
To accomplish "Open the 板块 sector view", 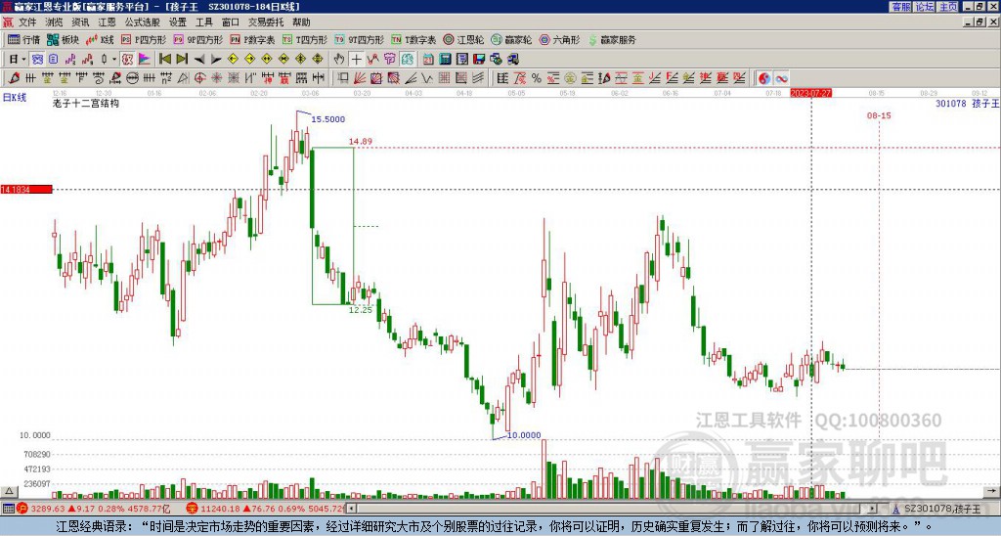I will (x=63, y=39).
